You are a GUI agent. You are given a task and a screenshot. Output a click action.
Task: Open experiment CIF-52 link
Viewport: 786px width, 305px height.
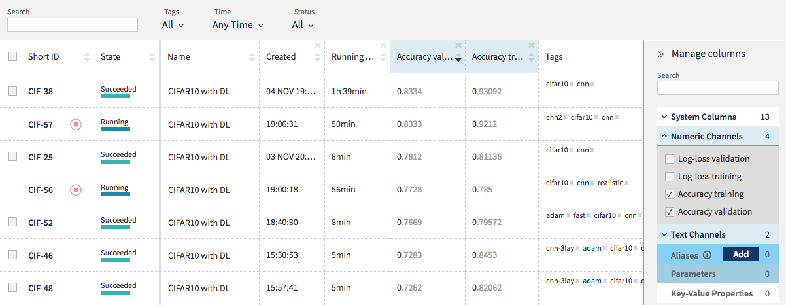41,223
